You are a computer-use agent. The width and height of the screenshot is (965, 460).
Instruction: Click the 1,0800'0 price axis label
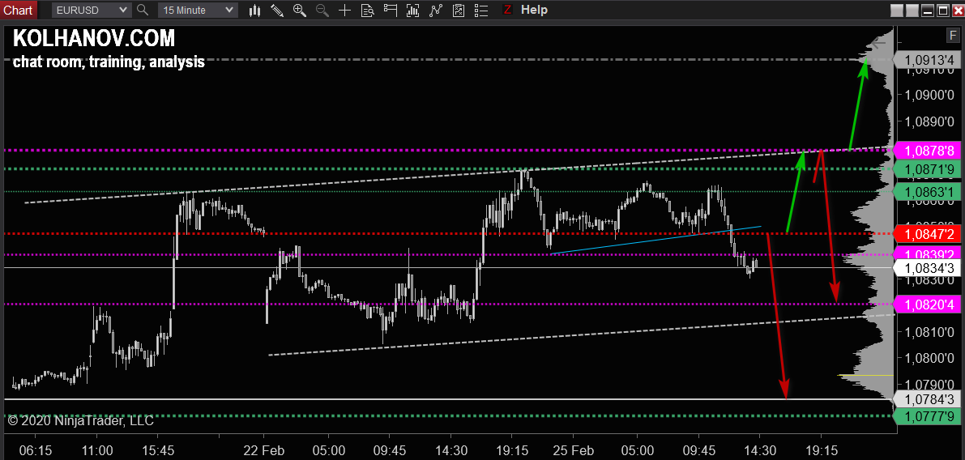click(x=929, y=359)
